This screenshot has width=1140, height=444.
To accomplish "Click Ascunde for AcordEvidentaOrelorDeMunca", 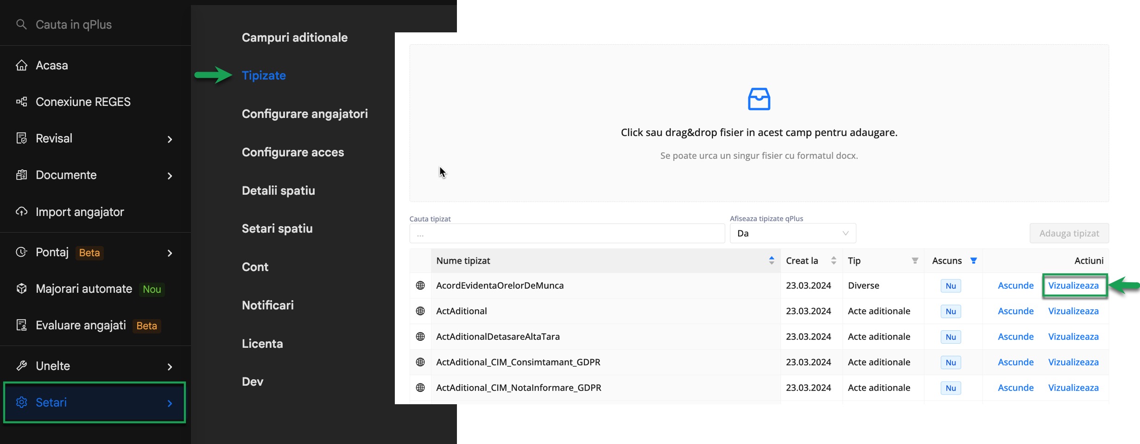I will pyautogui.click(x=1016, y=285).
